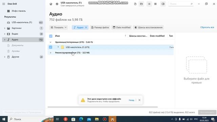Sort by Шансы восстан... column
The image size is (217, 122).
pos(138,36)
